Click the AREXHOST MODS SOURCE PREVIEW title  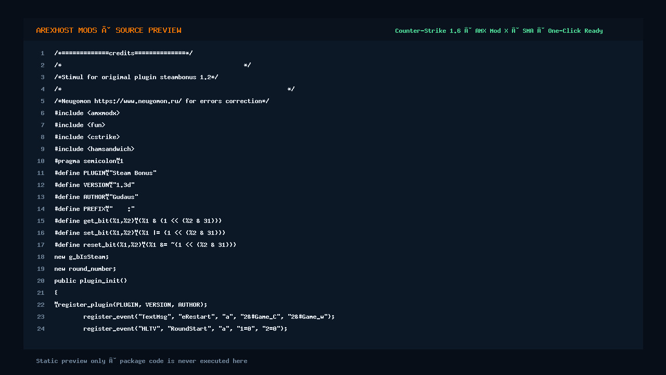(109, 31)
